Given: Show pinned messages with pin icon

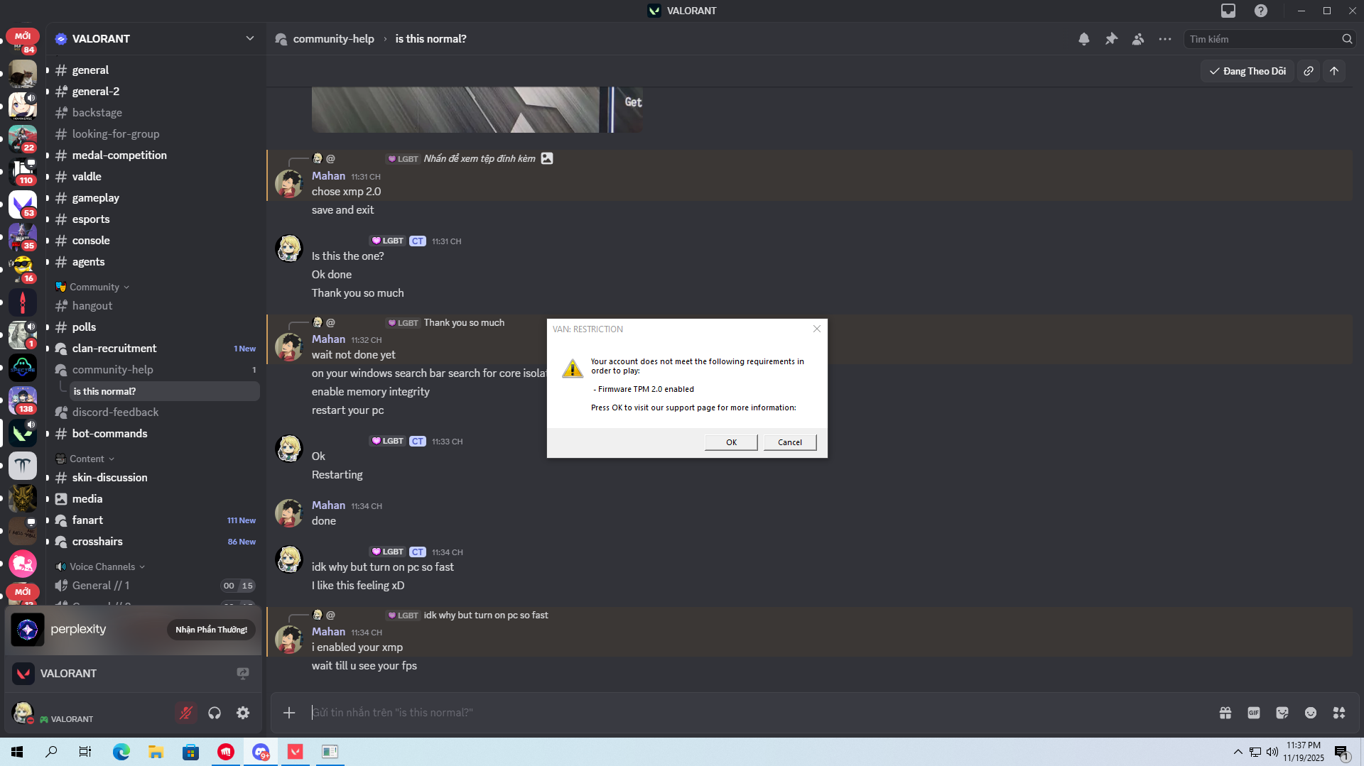Looking at the screenshot, I should pyautogui.click(x=1111, y=39).
